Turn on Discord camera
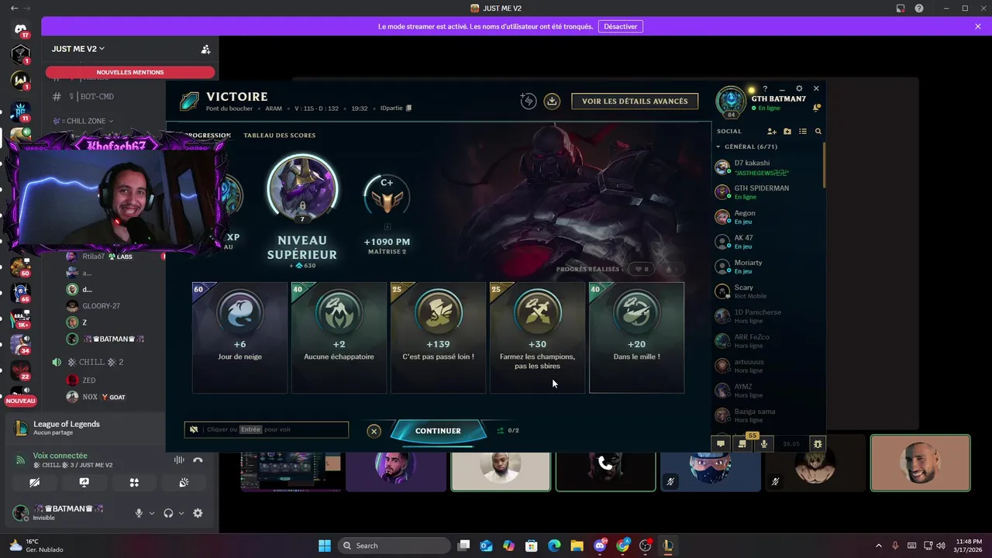Viewport: 992px width, 558px height. pyautogui.click(x=34, y=482)
